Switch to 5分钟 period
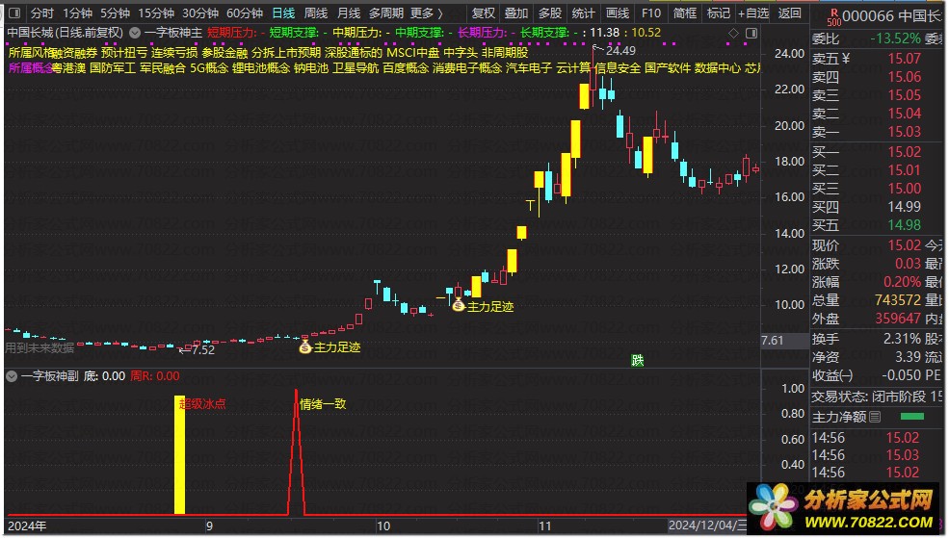The width and height of the screenshot is (949, 538). pos(115,13)
